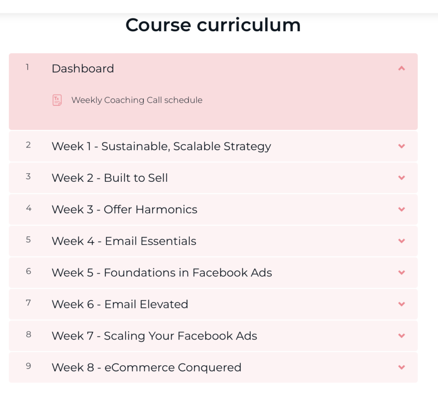
Task: Click the text lesson icon beside Weekly Coaching Call
Action: [x=57, y=100]
